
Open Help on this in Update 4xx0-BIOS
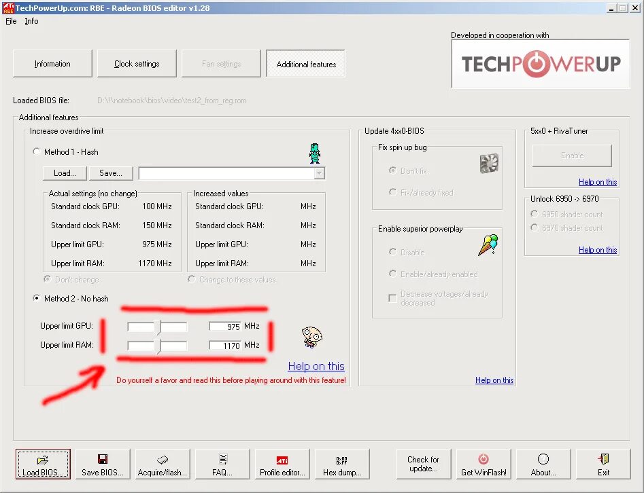pyautogui.click(x=494, y=380)
